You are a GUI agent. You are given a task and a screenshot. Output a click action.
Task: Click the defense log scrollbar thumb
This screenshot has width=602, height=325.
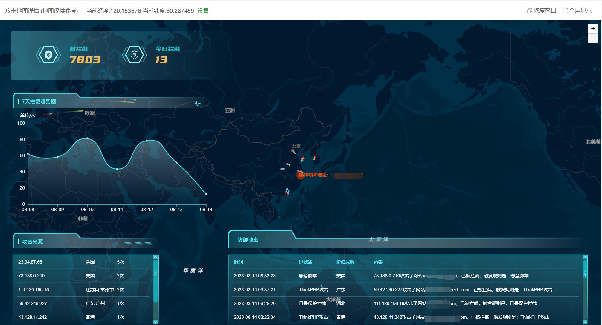(585, 269)
